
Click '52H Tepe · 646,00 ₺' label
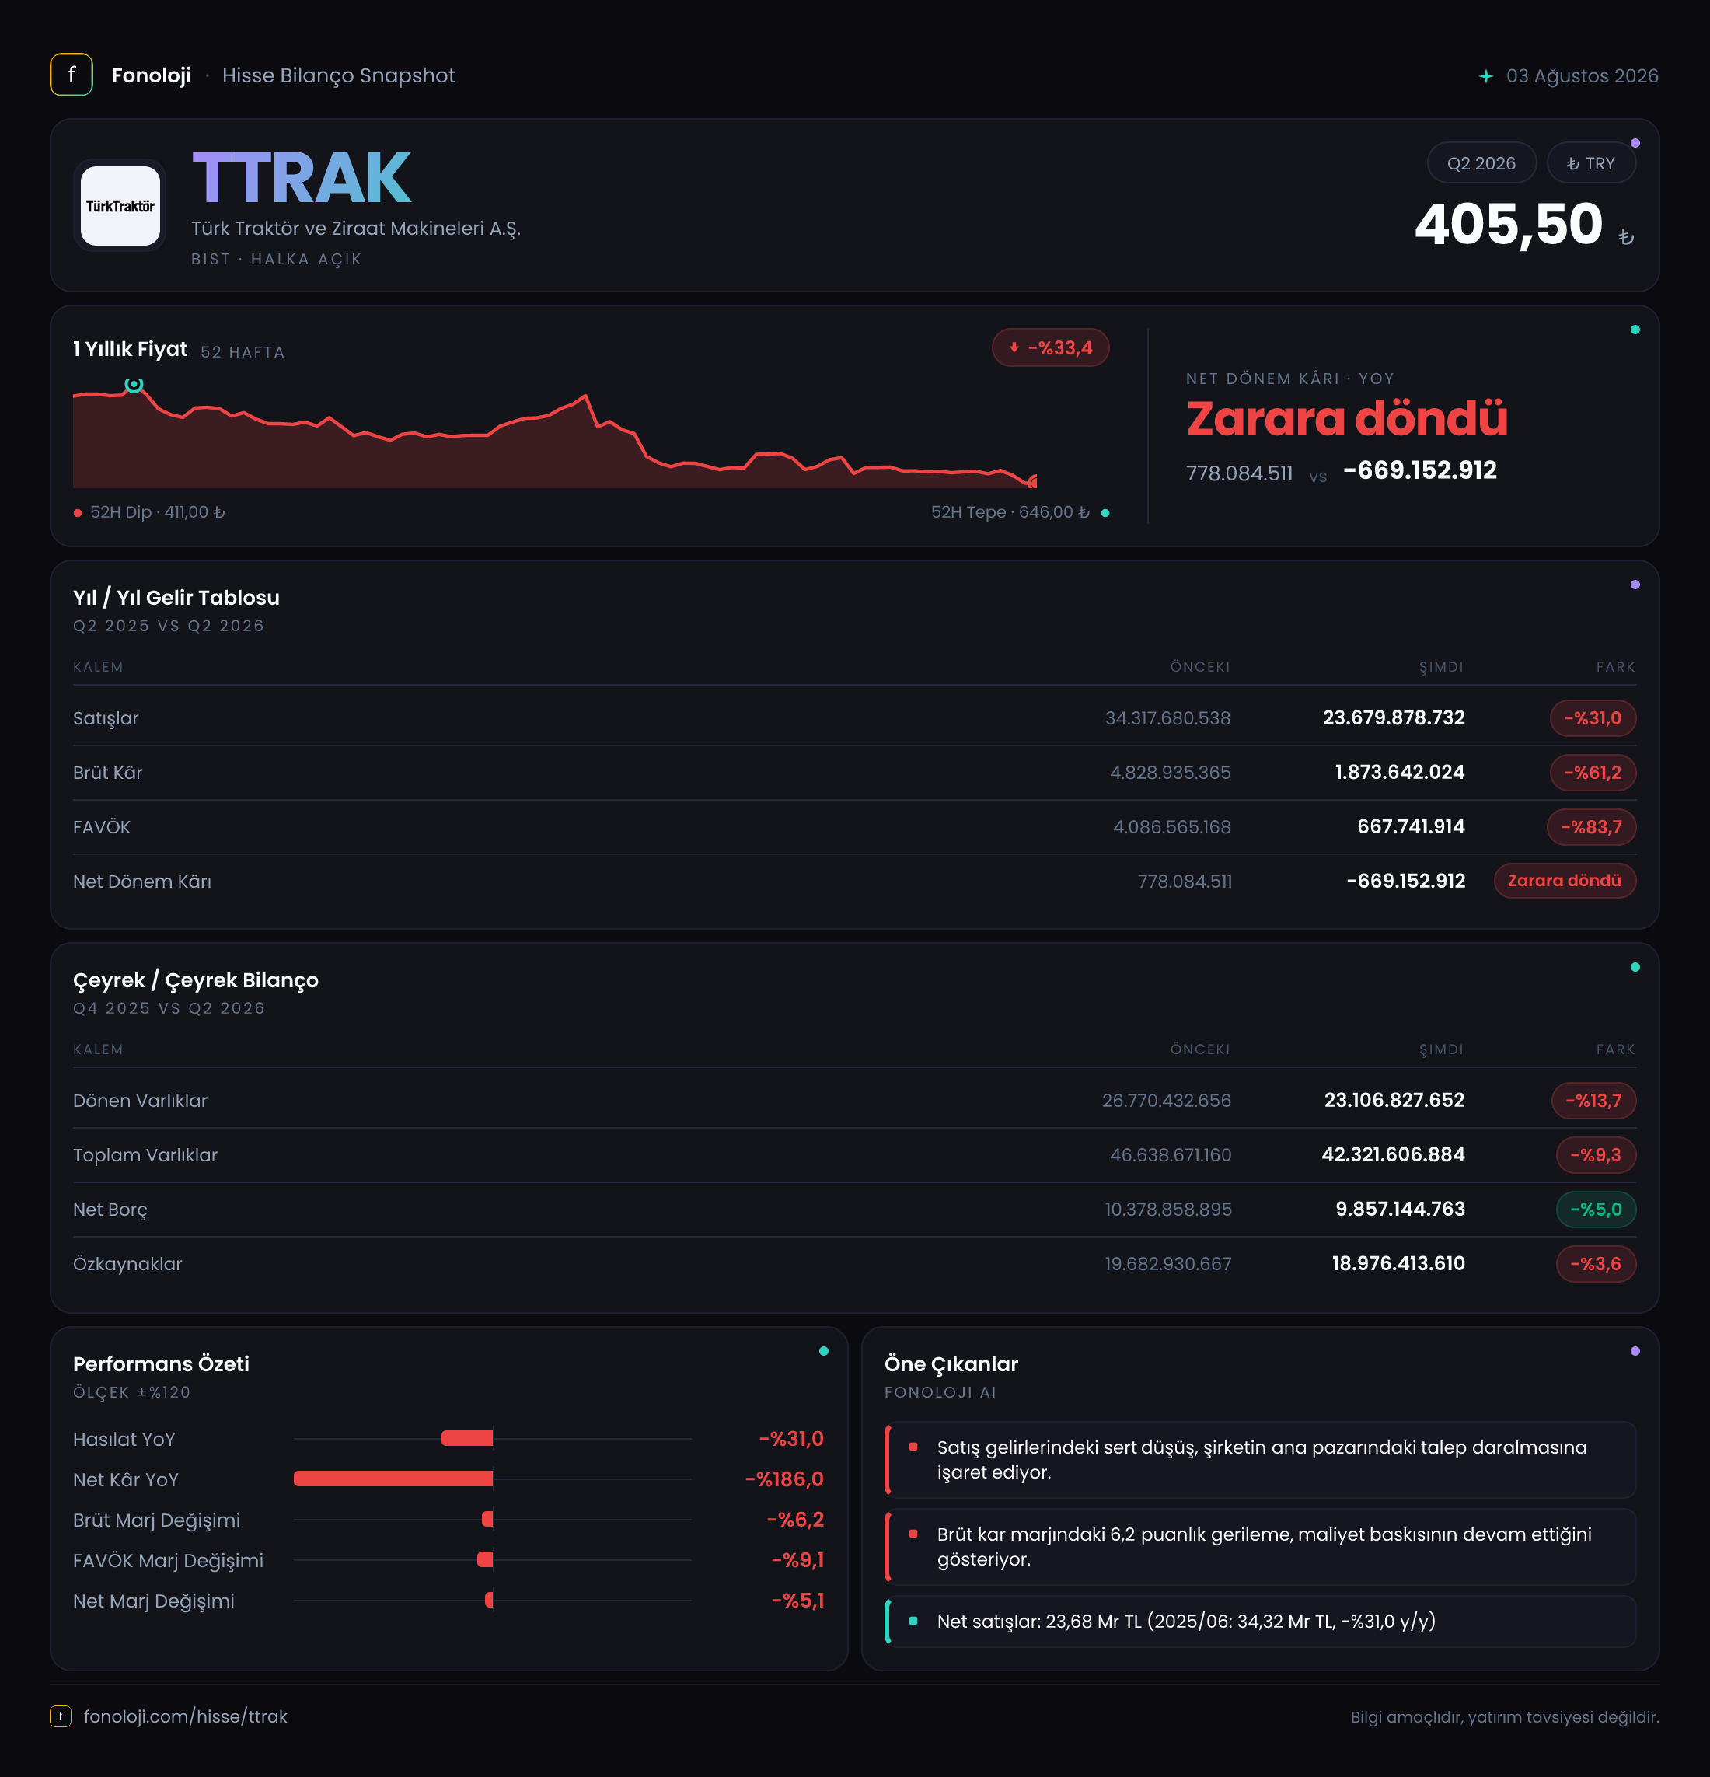click(1010, 512)
